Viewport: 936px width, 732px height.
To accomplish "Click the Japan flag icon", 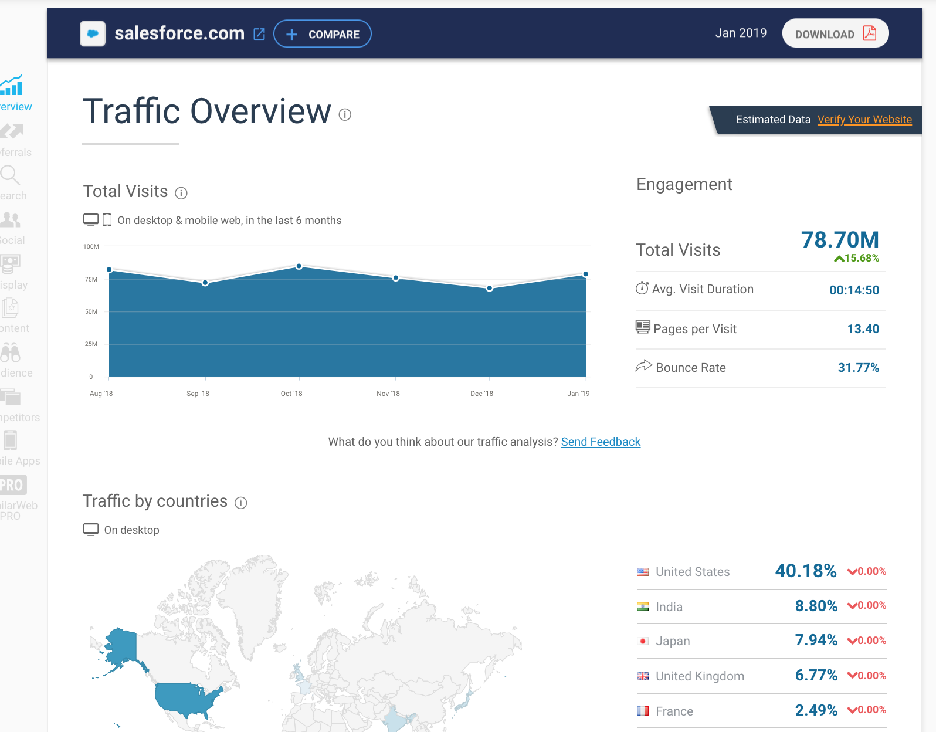I will [x=643, y=641].
